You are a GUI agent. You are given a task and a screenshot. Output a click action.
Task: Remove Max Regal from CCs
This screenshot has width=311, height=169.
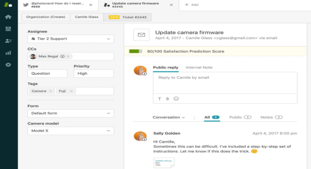pos(68,56)
